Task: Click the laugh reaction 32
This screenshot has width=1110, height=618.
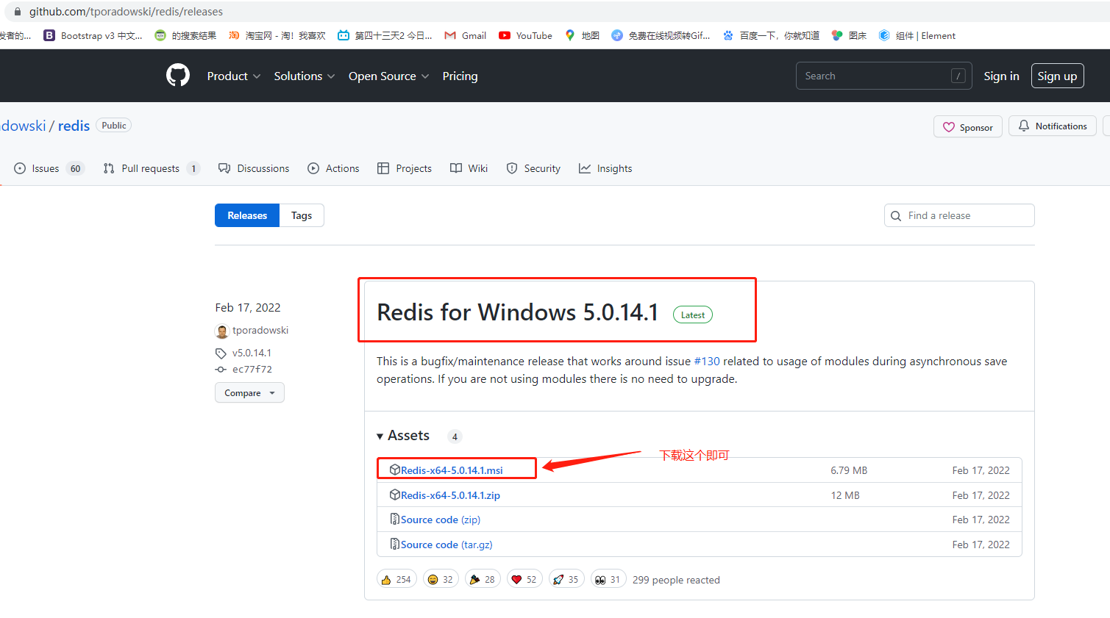Action: tap(441, 579)
